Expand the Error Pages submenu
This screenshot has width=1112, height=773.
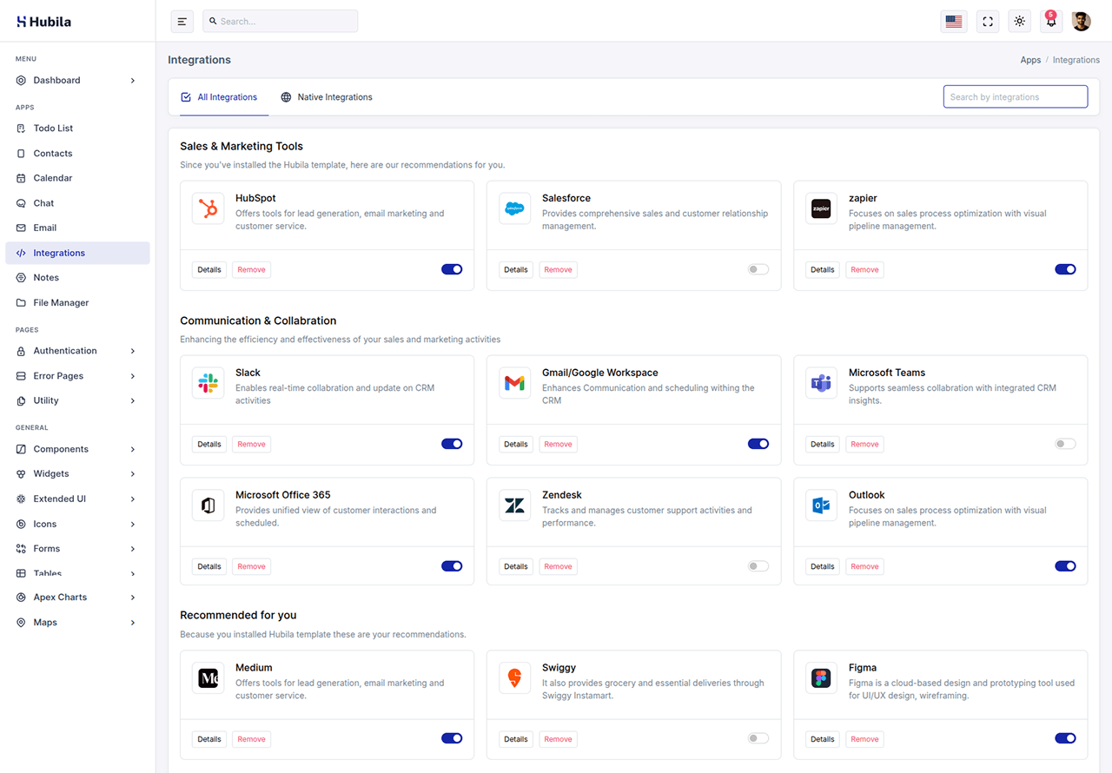tap(77, 376)
